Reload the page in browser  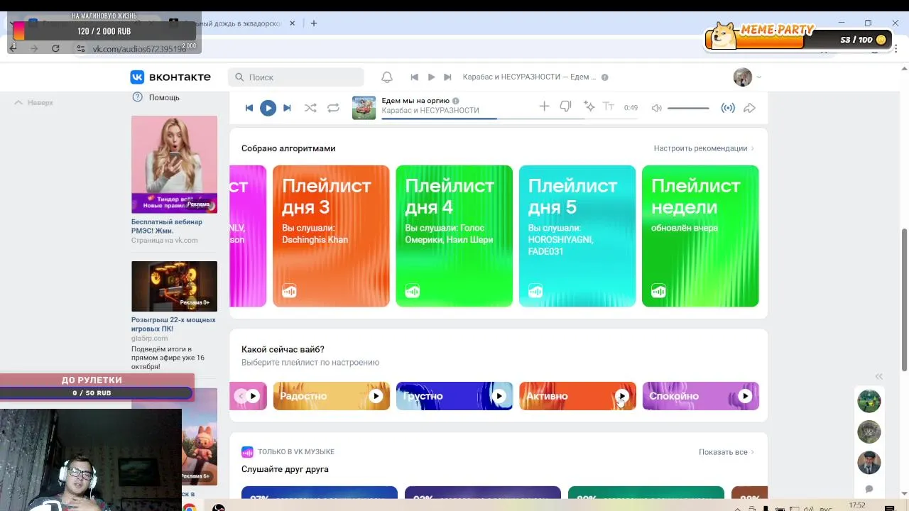click(x=55, y=48)
